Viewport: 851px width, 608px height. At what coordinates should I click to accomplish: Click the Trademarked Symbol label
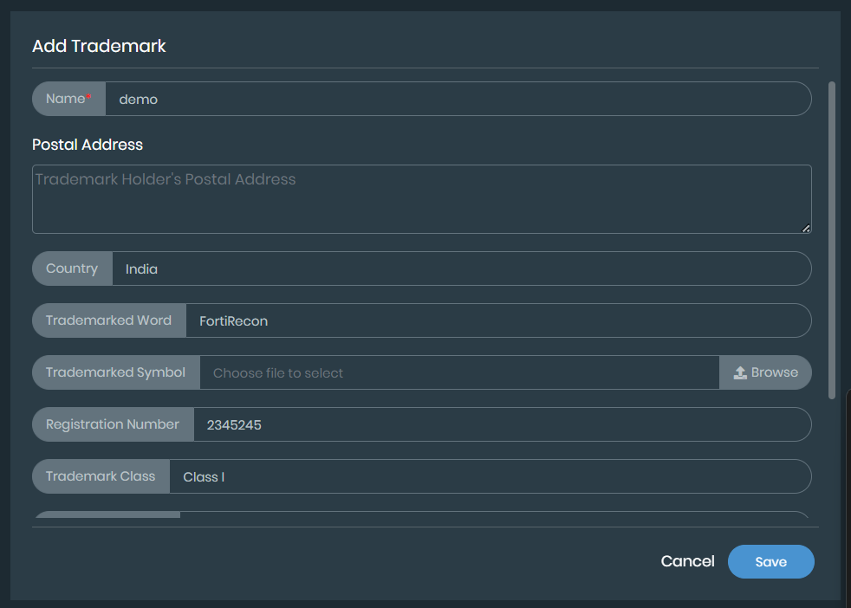tap(115, 372)
